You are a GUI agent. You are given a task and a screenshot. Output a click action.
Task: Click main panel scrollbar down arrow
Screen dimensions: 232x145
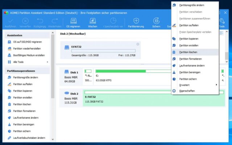click(227, 62)
